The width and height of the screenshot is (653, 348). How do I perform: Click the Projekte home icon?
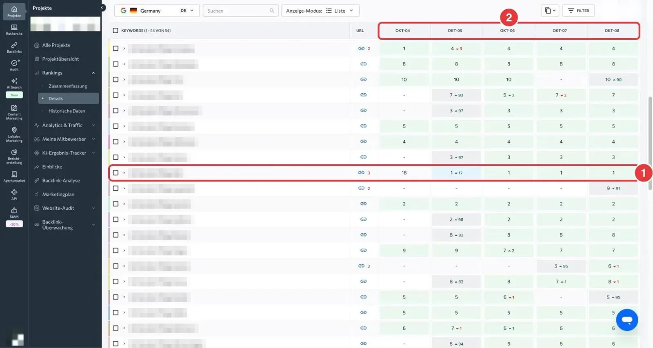tap(14, 11)
